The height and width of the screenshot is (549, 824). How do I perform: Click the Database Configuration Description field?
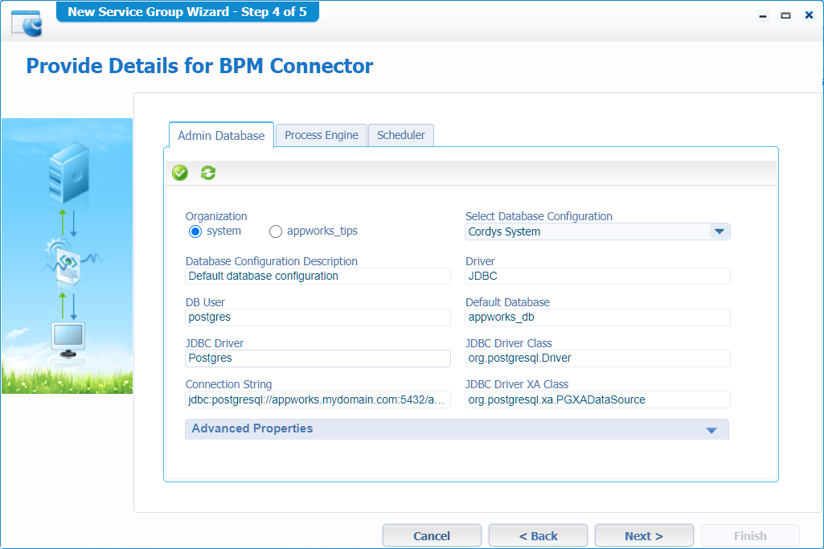click(318, 276)
